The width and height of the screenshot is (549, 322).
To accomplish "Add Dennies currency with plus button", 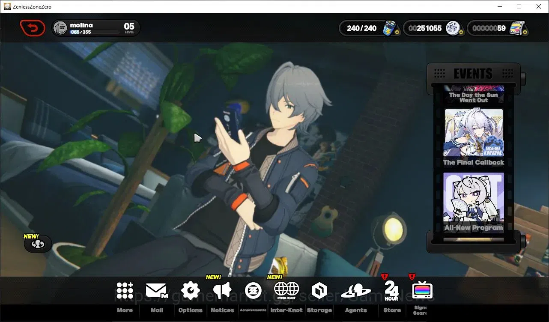I will click(461, 32).
